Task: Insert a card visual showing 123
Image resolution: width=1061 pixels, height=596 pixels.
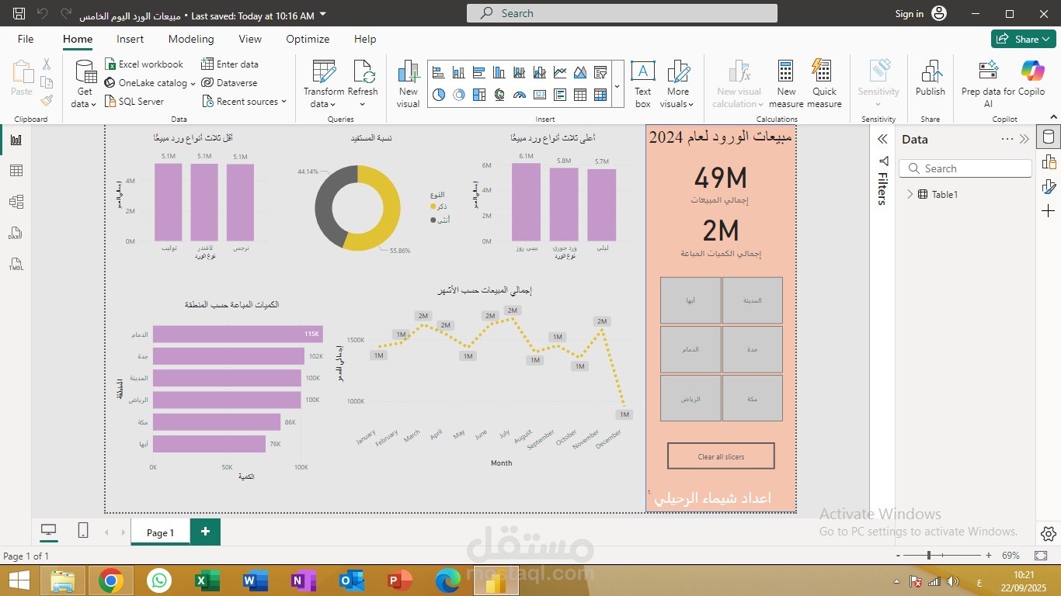Action: click(540, 95)
